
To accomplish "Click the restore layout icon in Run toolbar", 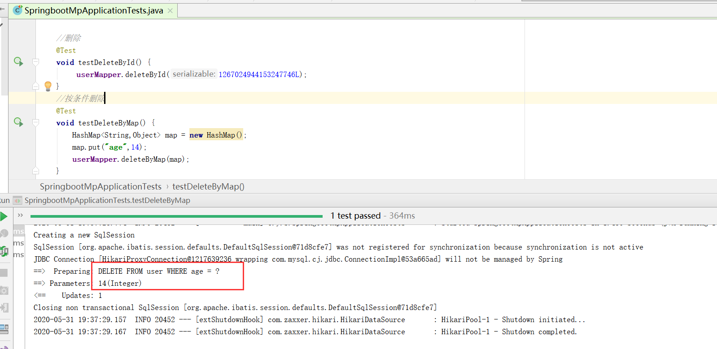I will click(4, 329).
